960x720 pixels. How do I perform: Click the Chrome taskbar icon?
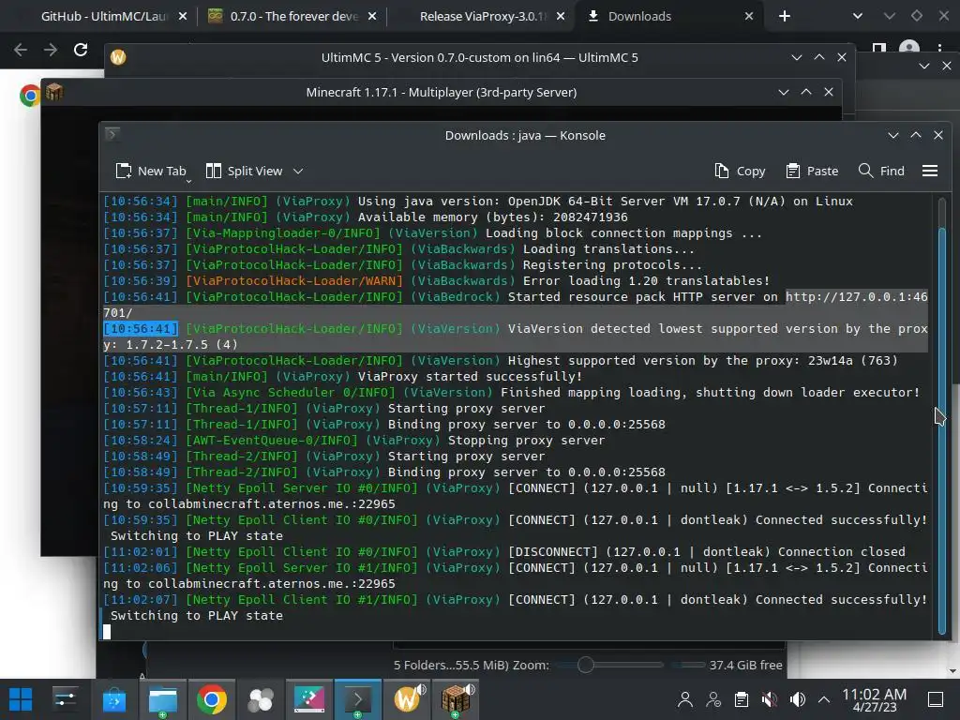(x=211, y=699)
